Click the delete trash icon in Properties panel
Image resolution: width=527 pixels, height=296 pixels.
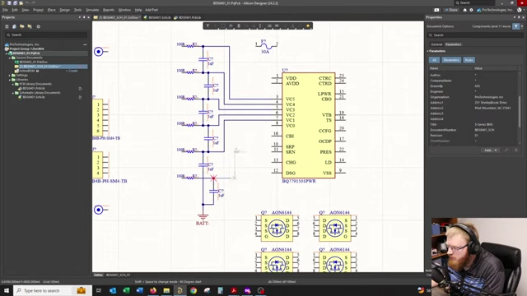pyautogui.click(x=516, y=150)
